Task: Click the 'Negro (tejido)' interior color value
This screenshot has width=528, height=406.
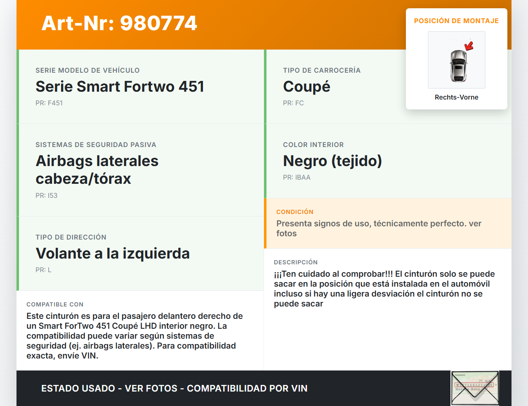Action: coord(332,161)
